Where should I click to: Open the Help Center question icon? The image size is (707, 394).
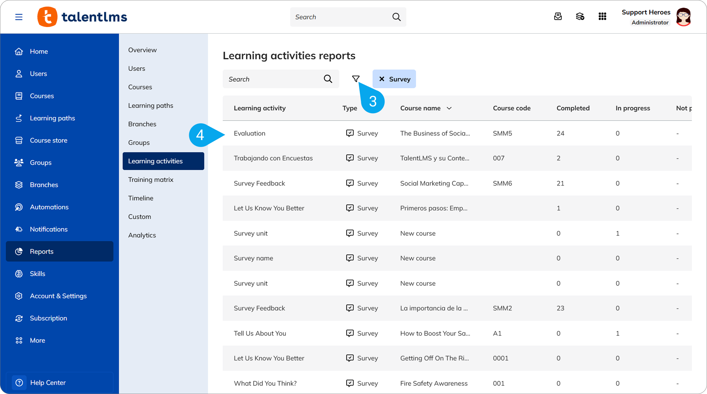click(19, 383)
